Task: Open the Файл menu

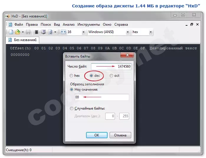Action: (19, 25)
